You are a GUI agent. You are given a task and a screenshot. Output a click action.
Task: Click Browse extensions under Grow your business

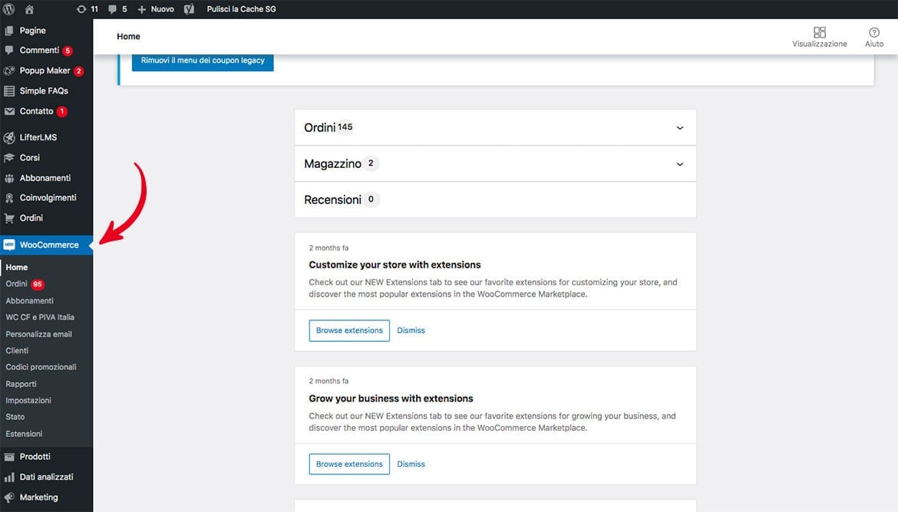pyautogui.click(x=349, y=464)
